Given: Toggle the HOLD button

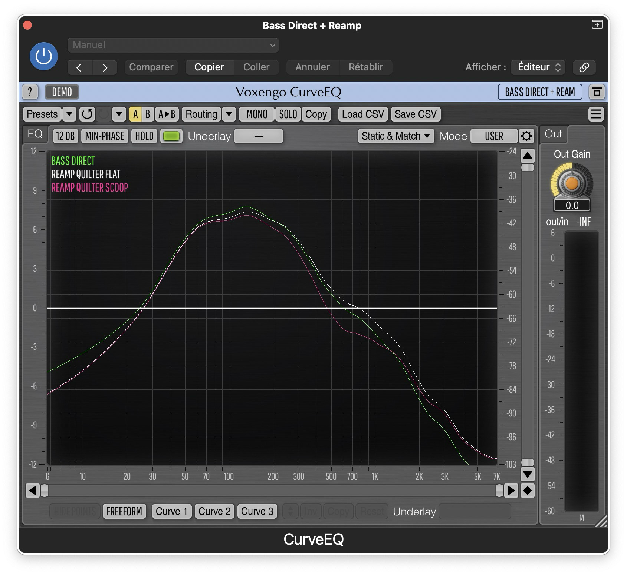Looking at the screenshot, I should 144,136.
